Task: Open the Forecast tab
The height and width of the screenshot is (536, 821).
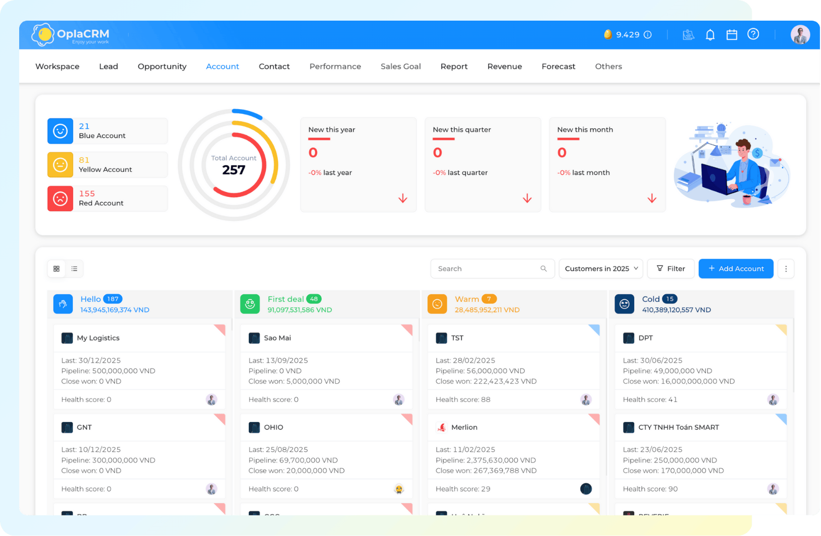Action: [558, 66]
